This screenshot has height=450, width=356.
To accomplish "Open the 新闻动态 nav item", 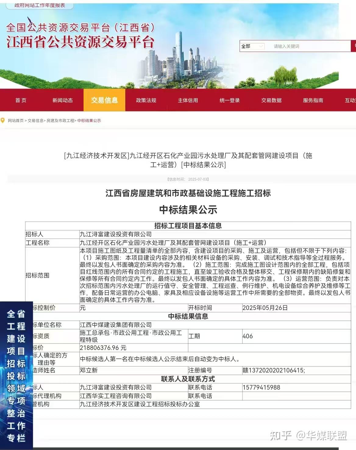I will [62, 100].
